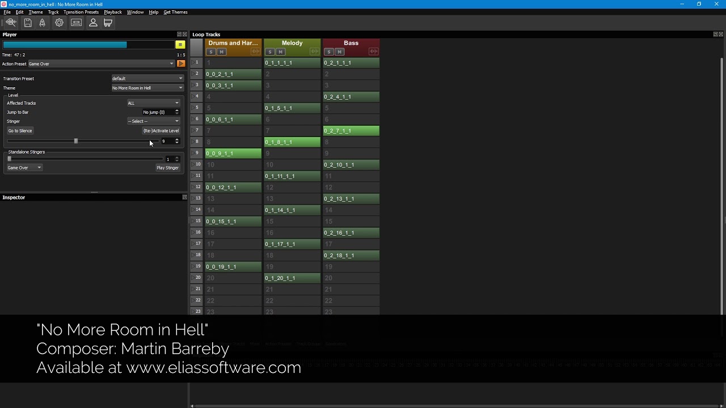Open the Get Themes menu
The image size is (726, 408).
point(175,12)
